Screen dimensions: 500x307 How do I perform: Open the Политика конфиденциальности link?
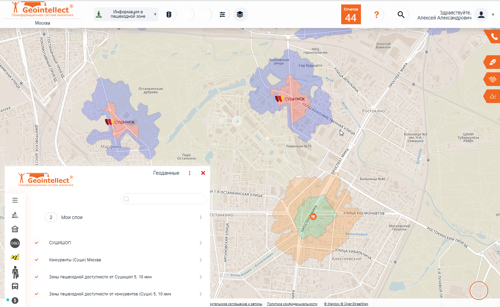point(292,304)
